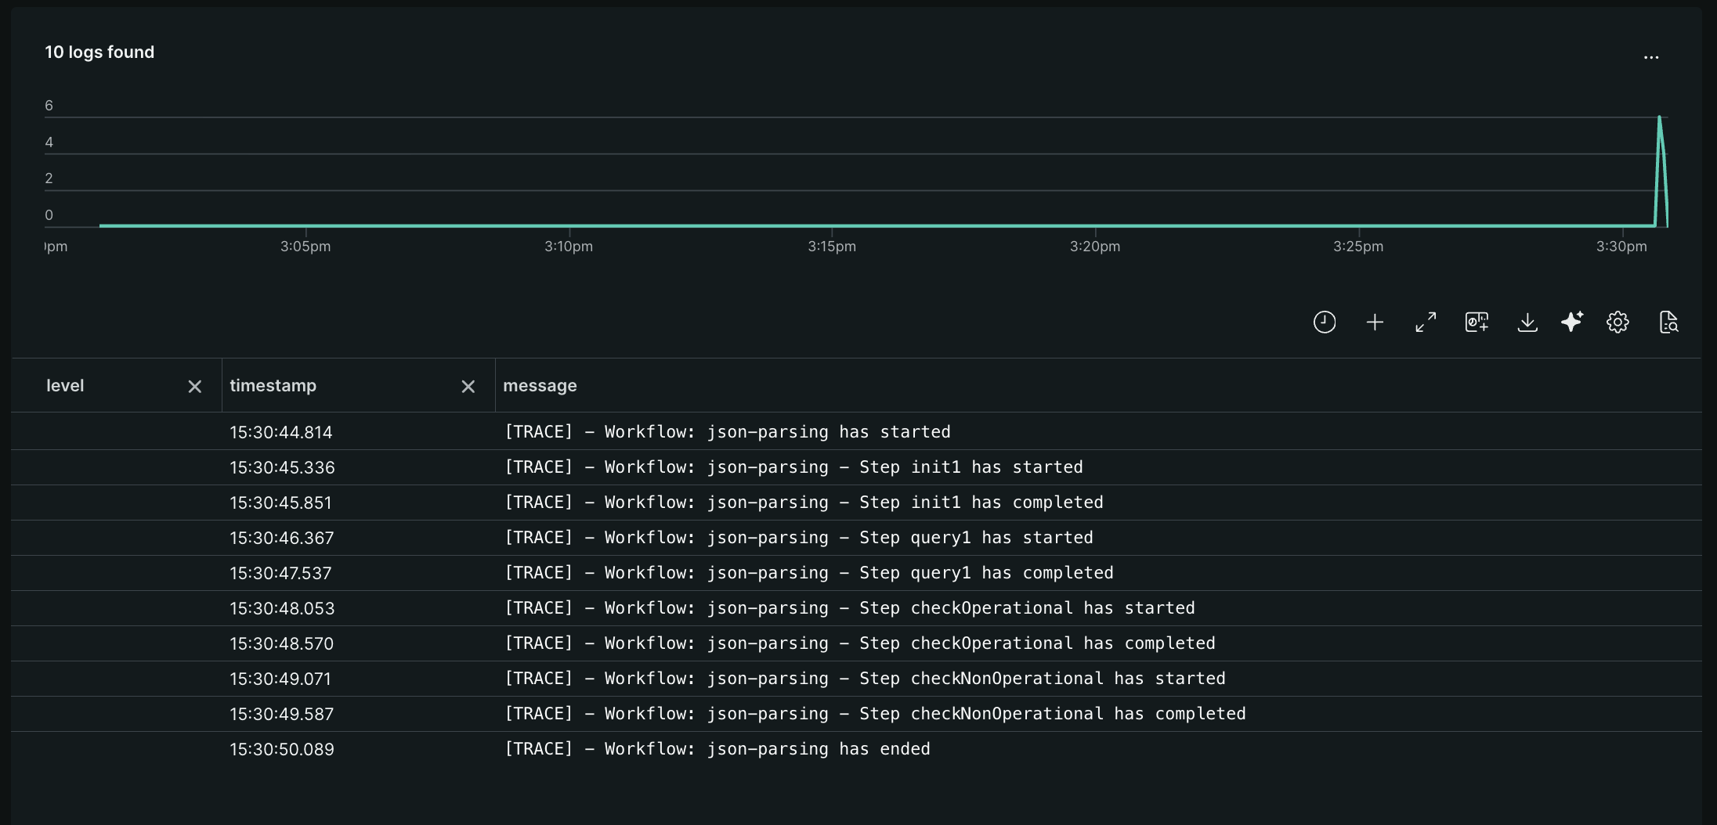Click the timestamp column header label
Viewport: 1717px width, 825px height.
pyautogui.click(x=273, y=386)
